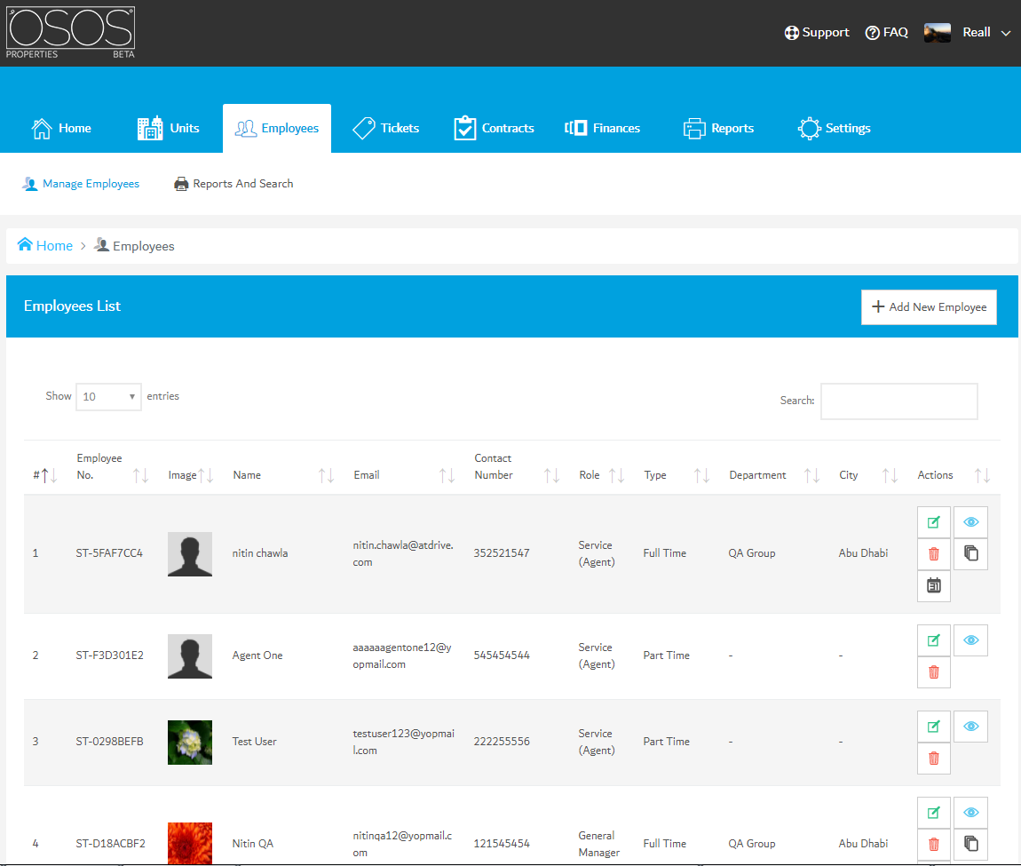Sort by the # column
The height and width of the screenshot is (866, 1021).
point(45,476)
